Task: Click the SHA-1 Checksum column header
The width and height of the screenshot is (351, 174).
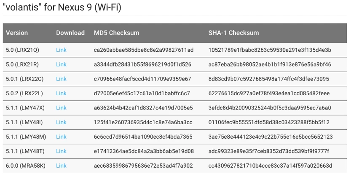Action: pyautogui.click(x=233, y=33)
